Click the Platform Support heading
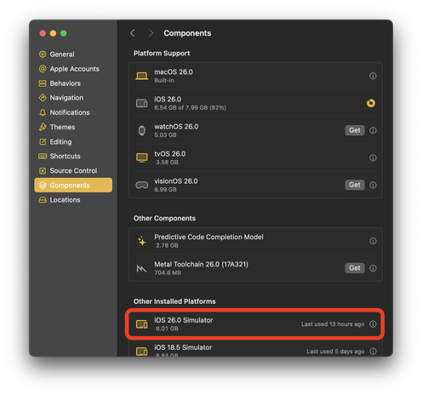422x395 pixels. [162, 54]
